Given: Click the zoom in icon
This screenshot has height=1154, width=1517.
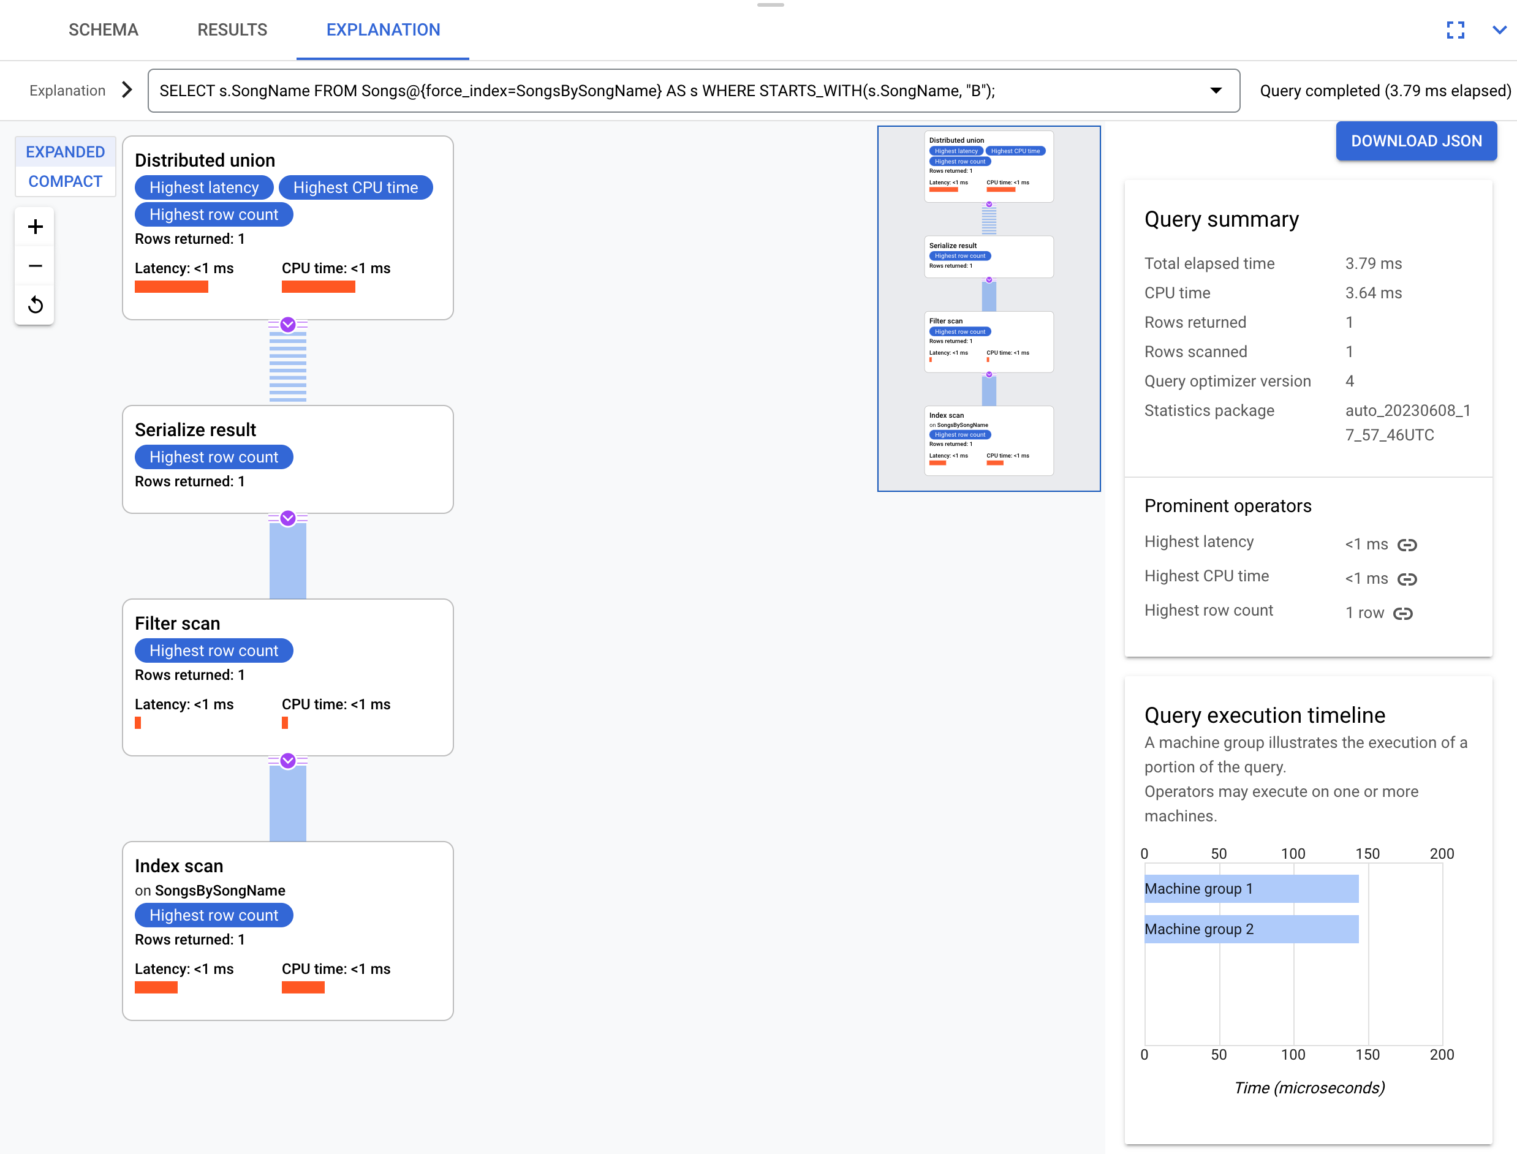Looking at the screenshot, I should click(35, 227).
